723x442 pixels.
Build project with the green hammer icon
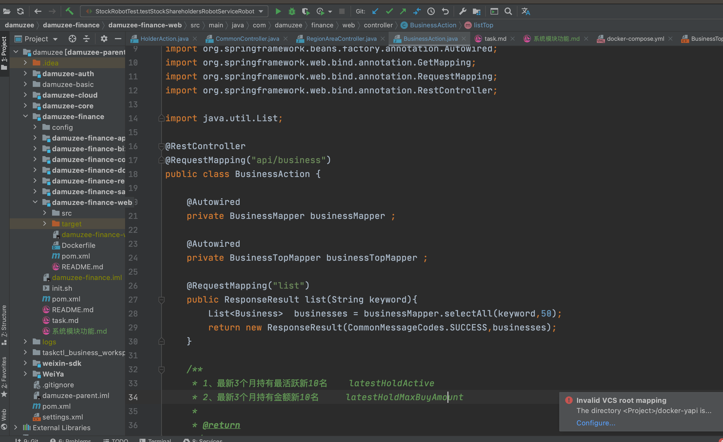(70, 12)
